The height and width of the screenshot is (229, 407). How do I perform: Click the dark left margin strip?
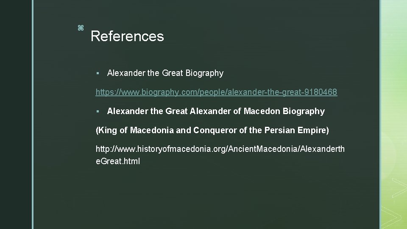point(16,114)
